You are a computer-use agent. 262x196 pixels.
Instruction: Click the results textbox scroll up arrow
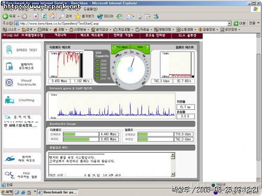click(173, 155)
